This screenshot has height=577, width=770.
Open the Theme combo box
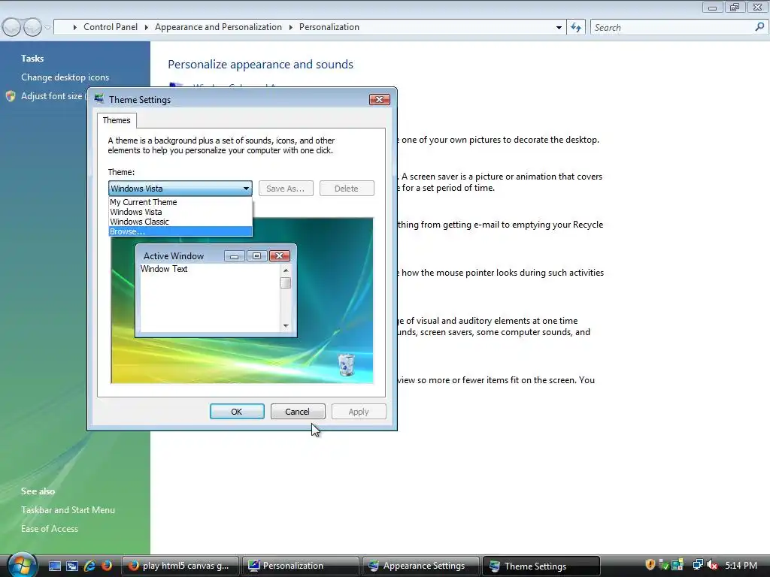[x=180, y=189]
